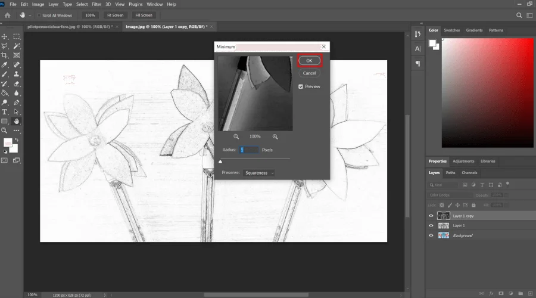This screenshot has height=298, width=536.
Task: Select the Blur tool
Action: [17, 93]
